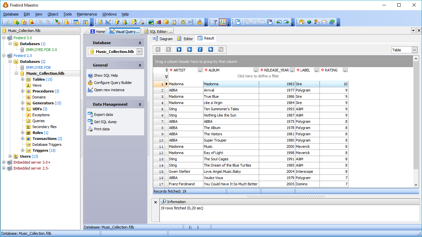The image size is (422, 237).
Task: Click the filter funnel toolbar icon
Action: click(215, 22)
